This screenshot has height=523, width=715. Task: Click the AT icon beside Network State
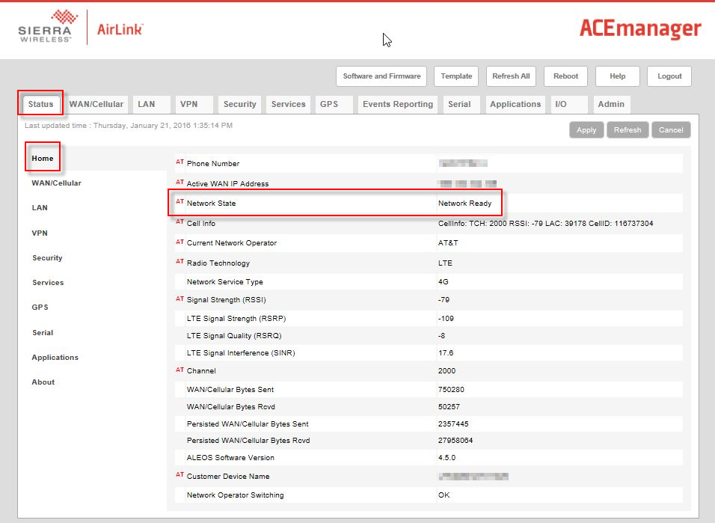coord(179,202)
